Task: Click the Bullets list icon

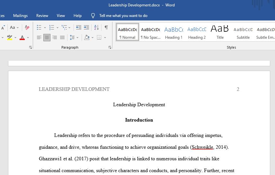Action: point(39,28)
